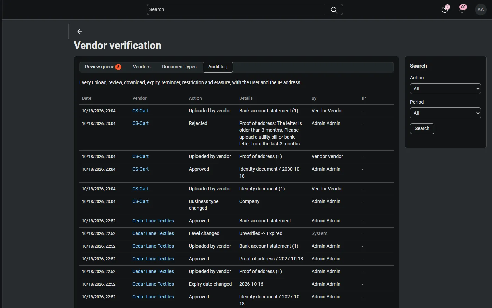The width and height of the screenshot is (492, 308).
Task: Open CS-Cart link in Identity document / 2030-10-18 row
Action: pos(140,169)
